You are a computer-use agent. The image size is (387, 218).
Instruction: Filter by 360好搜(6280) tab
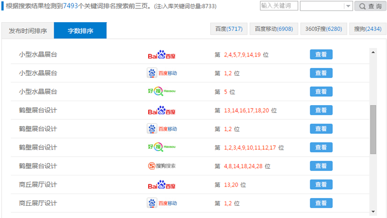coord(323,29)
